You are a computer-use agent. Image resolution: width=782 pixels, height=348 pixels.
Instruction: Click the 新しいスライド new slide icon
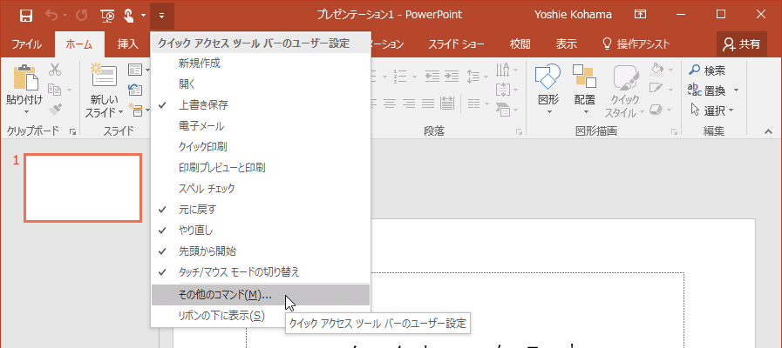coord(105,77)
